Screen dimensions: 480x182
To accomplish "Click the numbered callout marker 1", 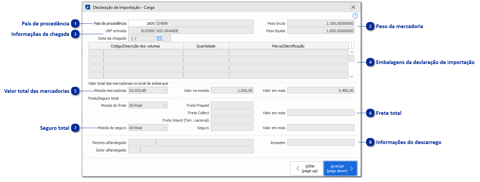I will click(x=75, y=23).
